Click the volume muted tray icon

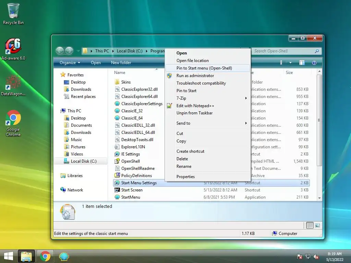[316, 256]
